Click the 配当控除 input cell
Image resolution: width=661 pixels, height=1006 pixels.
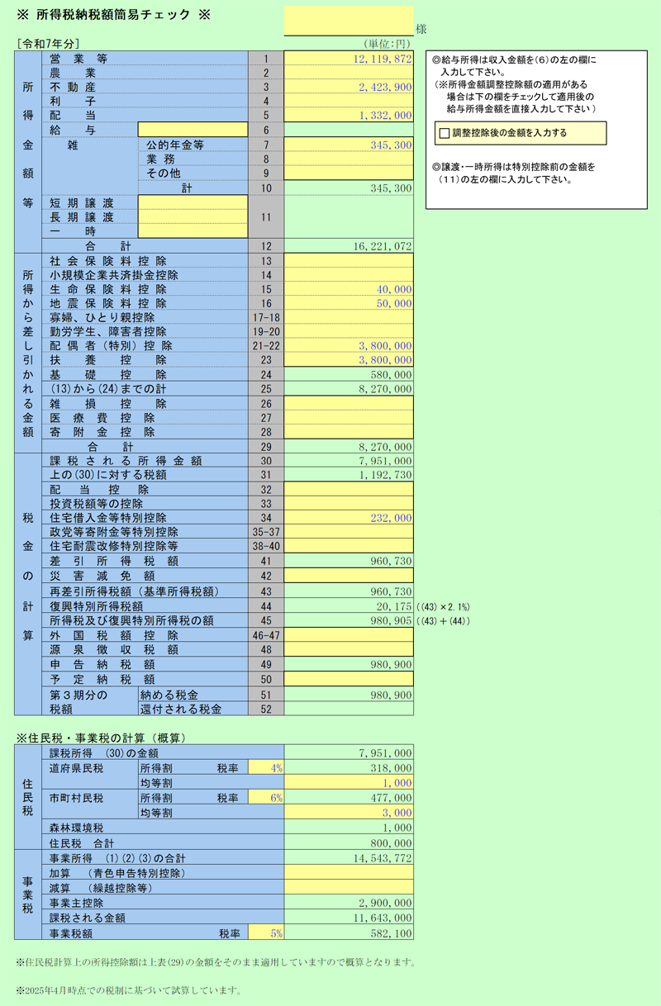coord(349,489)
